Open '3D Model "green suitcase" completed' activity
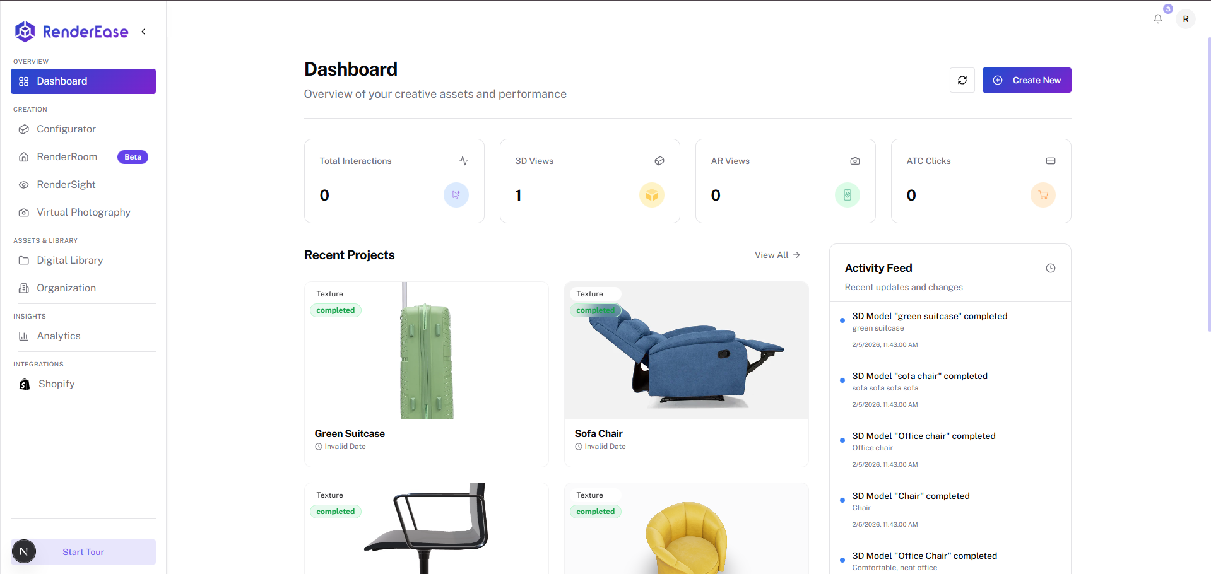This screenshot has width=1211, height=574. click(x=950, y=331)
